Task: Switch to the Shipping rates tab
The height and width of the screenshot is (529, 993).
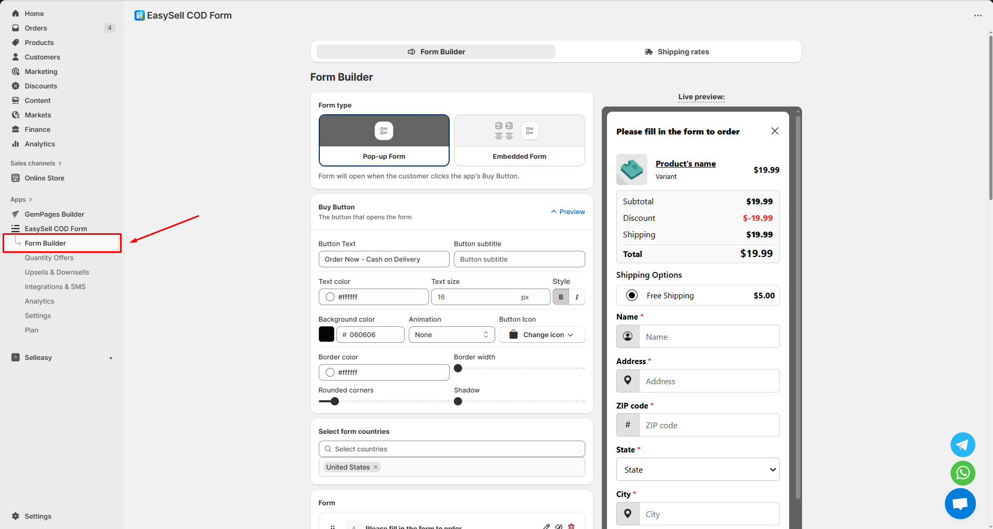Action: tap(677, 52)
